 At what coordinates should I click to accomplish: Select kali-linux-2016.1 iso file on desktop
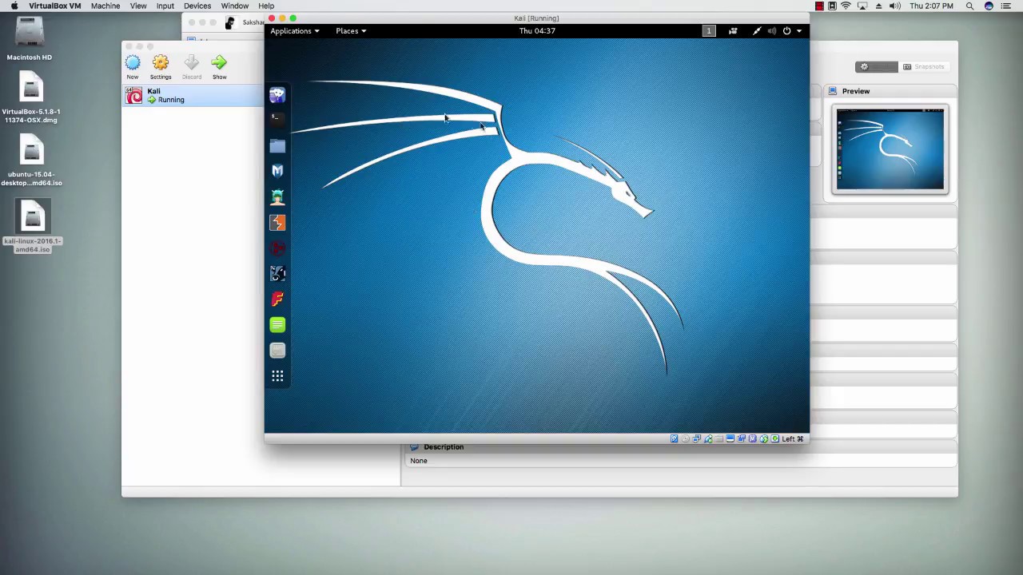32,227
